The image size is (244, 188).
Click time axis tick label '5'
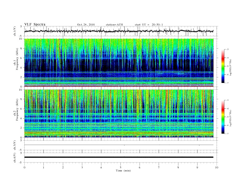click(120, 167)
